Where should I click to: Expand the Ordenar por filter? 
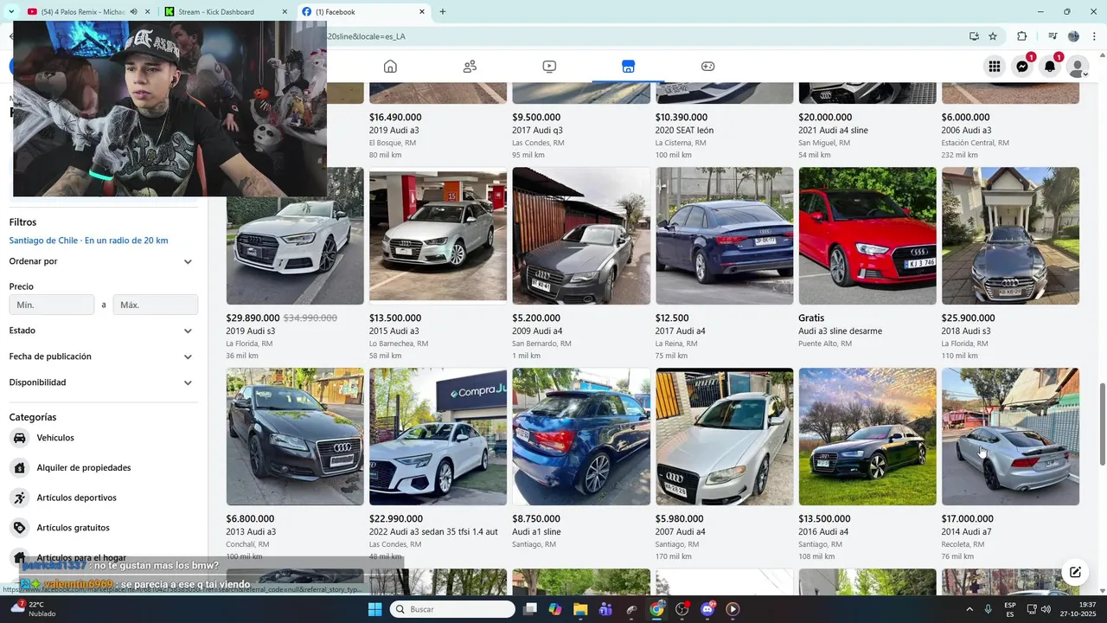point(102,261)
